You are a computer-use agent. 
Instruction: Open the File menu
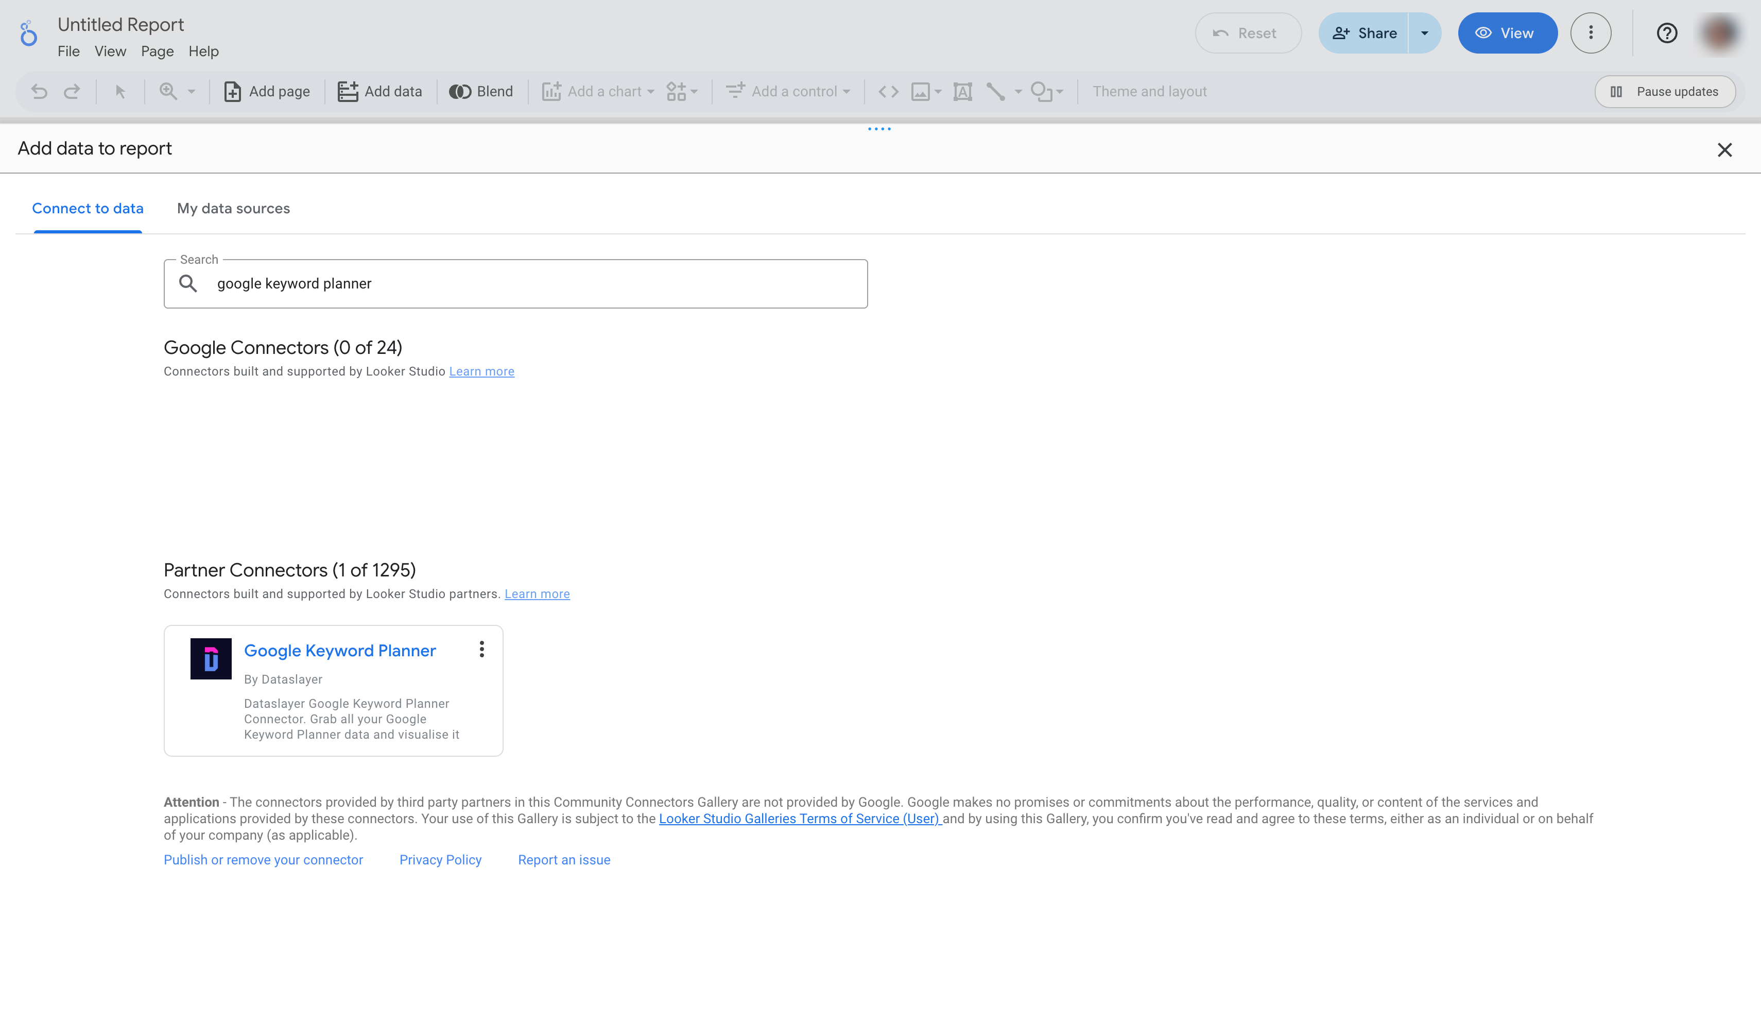tap(68, 51)
